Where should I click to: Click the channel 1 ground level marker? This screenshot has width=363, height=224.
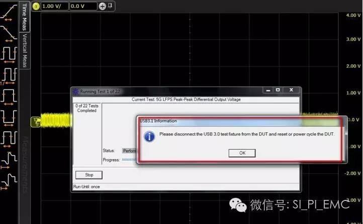point(36,122)
